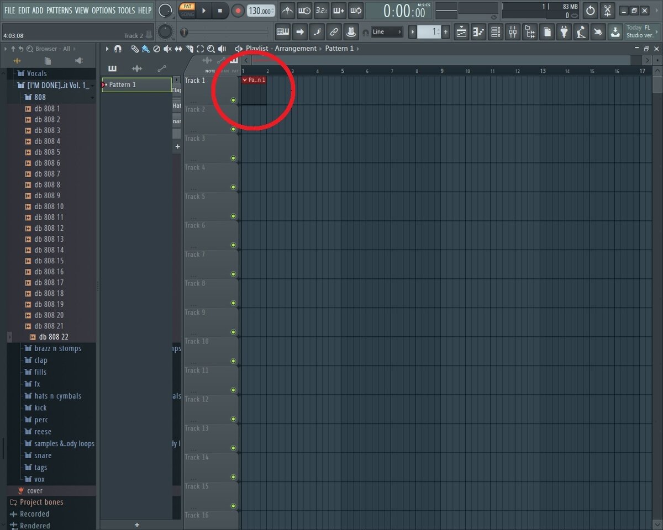This screenshot has width=663, height=530.
Task: Enable the recording countdown icon
Action: [322, 10]
